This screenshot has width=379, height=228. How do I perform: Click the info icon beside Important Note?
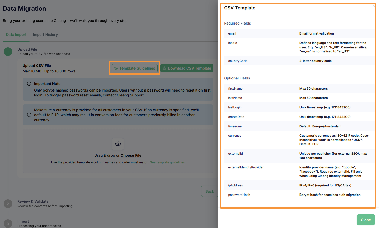pyautogui.click(x=29, y=84)
